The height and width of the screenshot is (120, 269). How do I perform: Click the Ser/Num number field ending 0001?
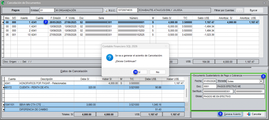[x=250, y=92]
